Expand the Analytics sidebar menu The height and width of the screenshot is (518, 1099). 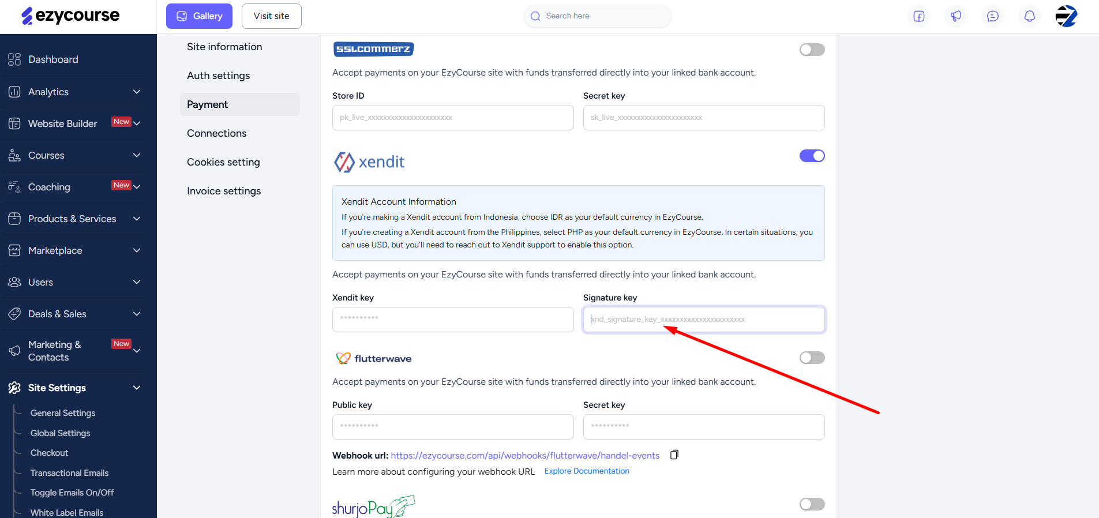pyautogui.click(x=73, y=92)
